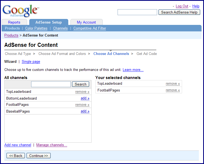Go to Channels in the sub-navigation
The width and height of the screenshot is (204, 164).
coord(60,28)
